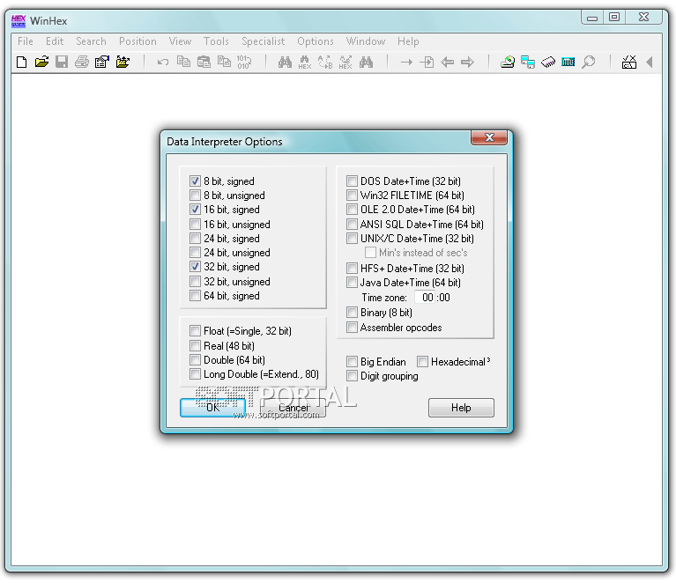This screenshot has width=676, height=583.
Task: Uncheck the 32 bit, signed checkbox
Action: 195,267
